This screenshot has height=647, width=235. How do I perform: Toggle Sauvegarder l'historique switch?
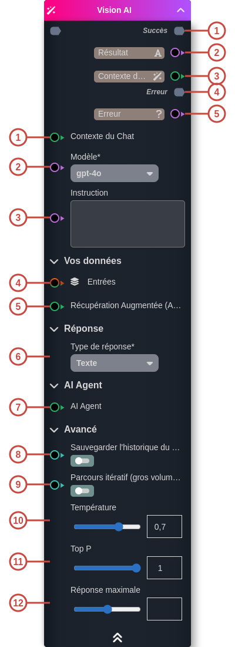(x=82, y=461)
